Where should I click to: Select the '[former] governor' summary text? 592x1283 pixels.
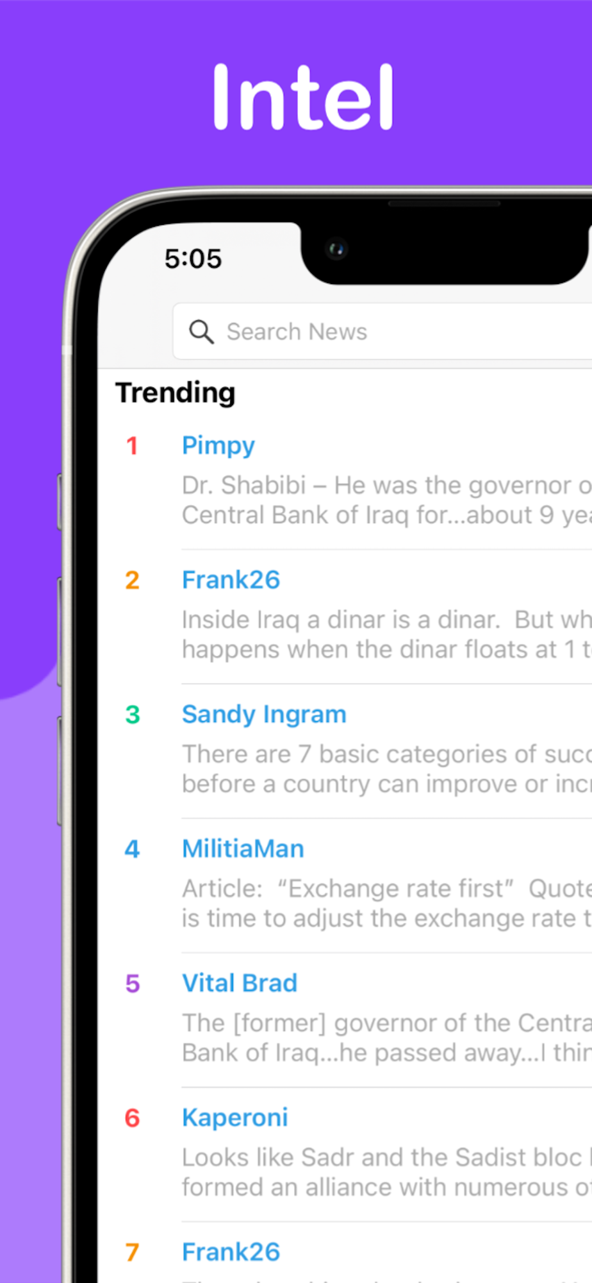click(387, 1037)
